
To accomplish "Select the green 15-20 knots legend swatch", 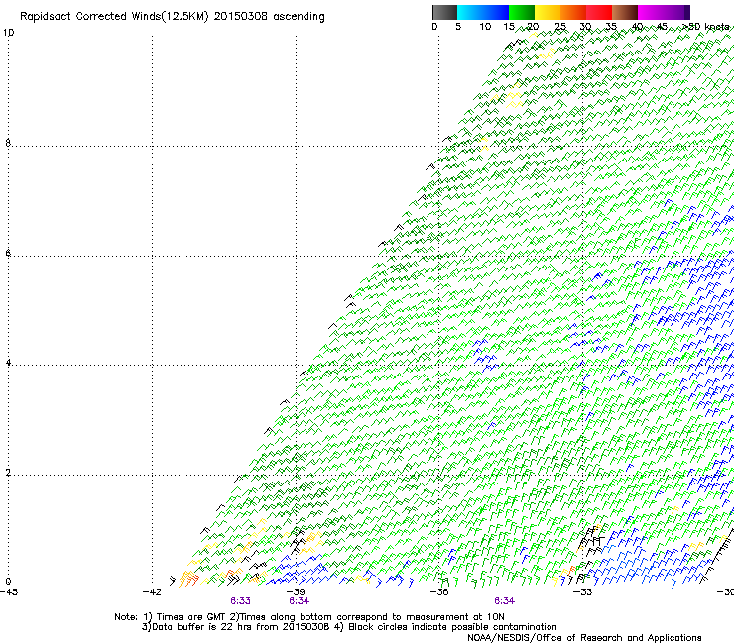I will pyautogui.click(x=522, y=12).
